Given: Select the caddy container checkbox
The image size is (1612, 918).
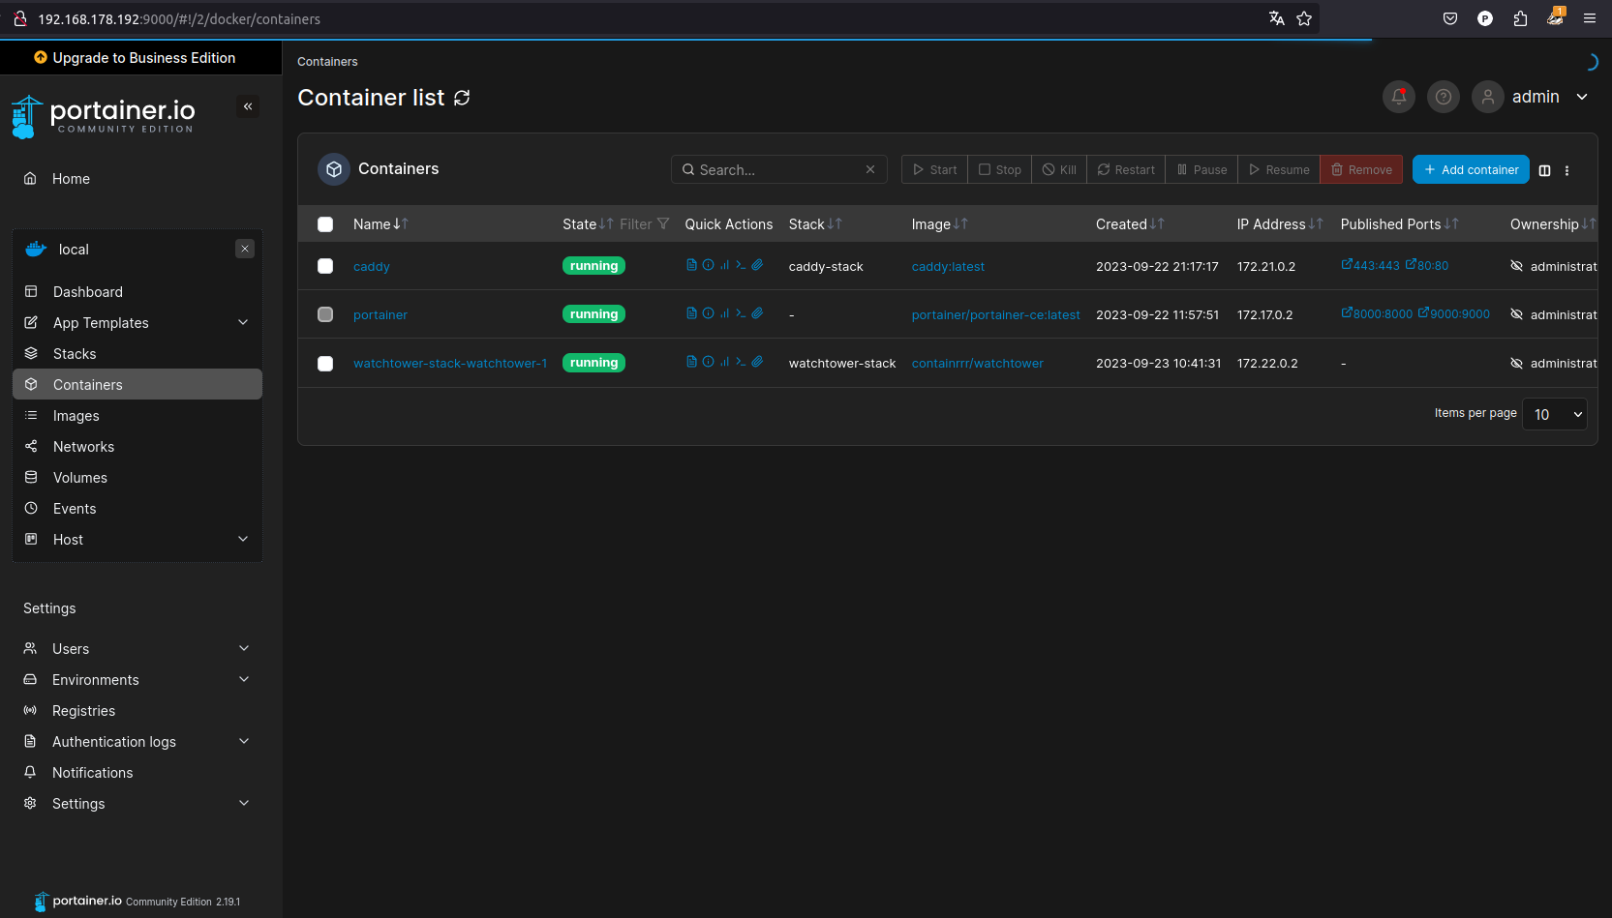Looking at the screenshot, I should click(x=325, y=266).
